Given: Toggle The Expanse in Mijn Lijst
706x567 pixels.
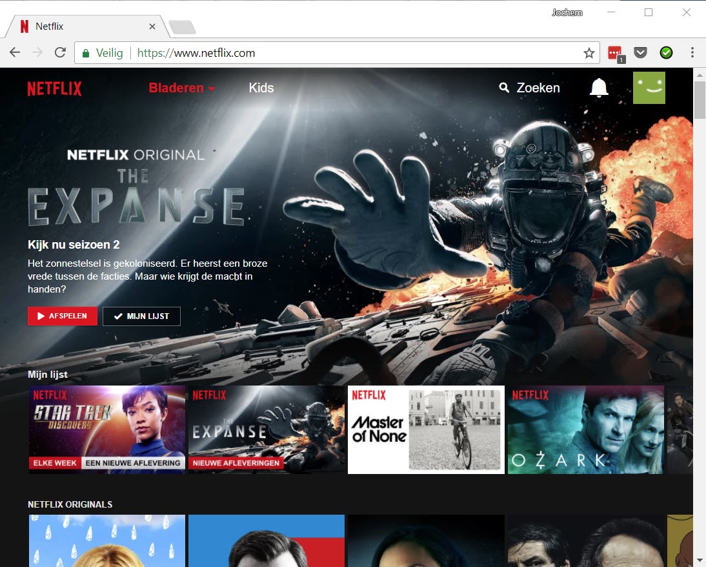Looking at the screenshot, I should click(141, 316).
